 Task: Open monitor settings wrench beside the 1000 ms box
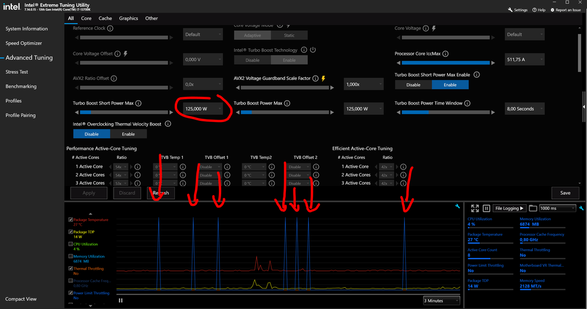pyautogui.click(x=581, y=208)
